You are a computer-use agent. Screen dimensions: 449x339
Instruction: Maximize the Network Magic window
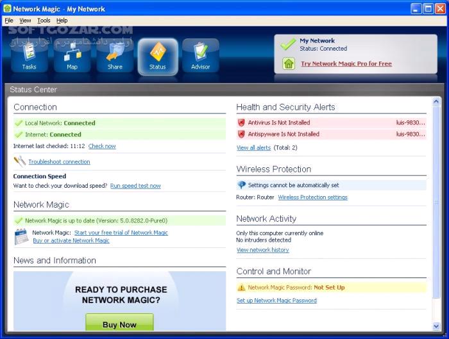pyautogui.click(x=428, y=9)
